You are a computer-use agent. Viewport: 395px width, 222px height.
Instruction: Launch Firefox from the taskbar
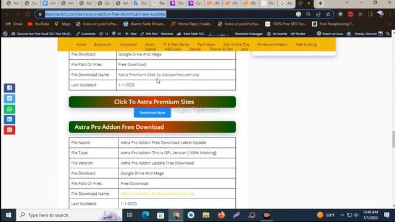pyautogui.click(x=221, y=215)
